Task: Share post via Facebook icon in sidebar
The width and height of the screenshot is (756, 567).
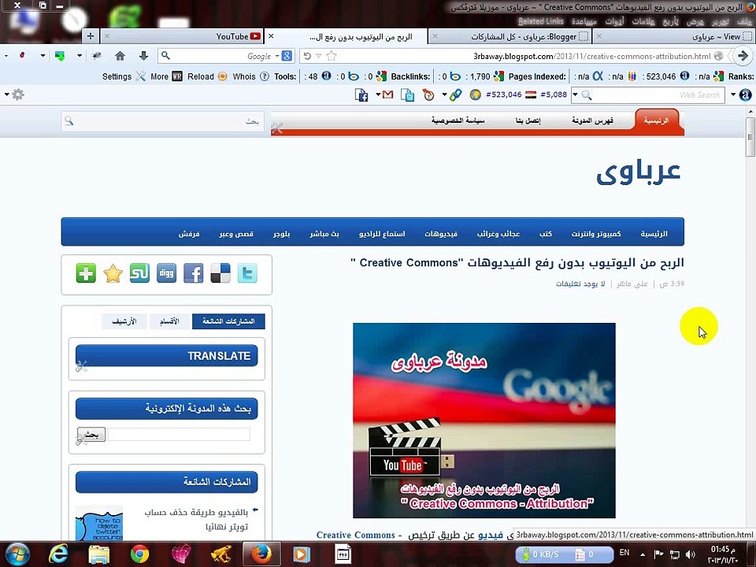Action: pyautogui.click(x=194, y=273)
